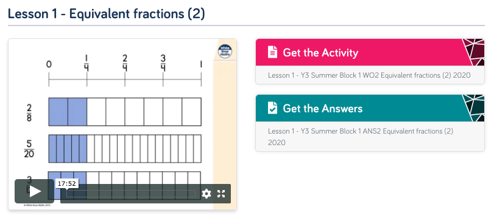Click the geometric pattern on the teal Answers banner
Screen dimensions: 494x221
pyautogui.click(x=473, y=108)
